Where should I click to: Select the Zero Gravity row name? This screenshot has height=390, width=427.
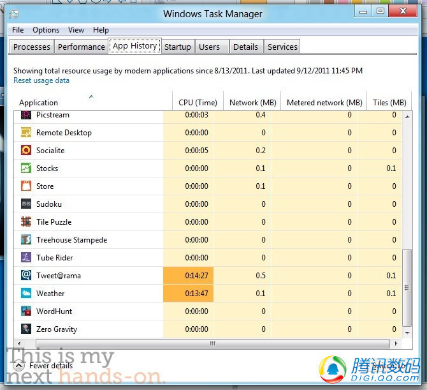[57, 329]
